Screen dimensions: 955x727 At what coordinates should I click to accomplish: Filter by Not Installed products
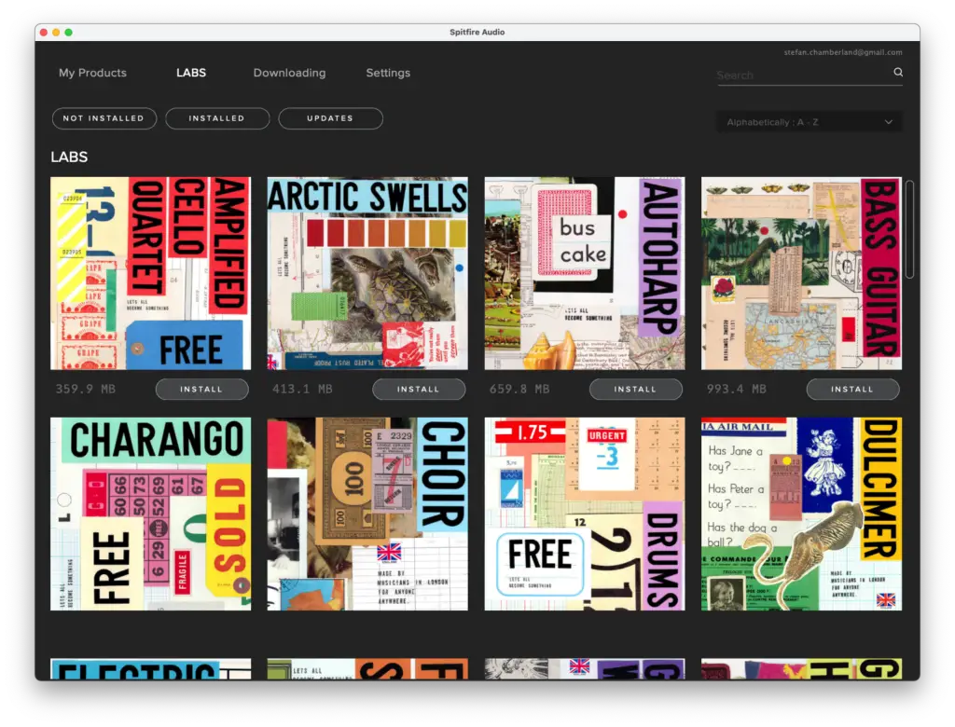[x=104, y=118]
